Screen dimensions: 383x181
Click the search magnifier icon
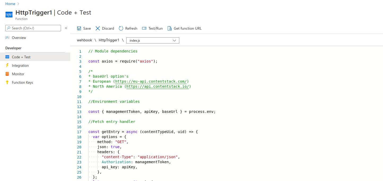(9, 28)
